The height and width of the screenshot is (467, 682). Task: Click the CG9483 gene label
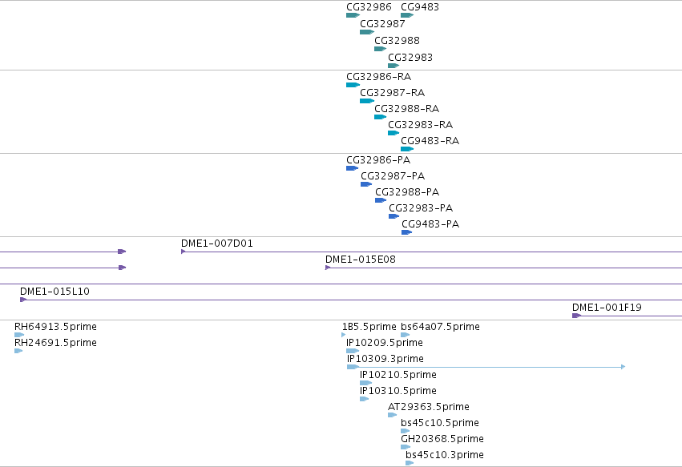coord(419,7)
